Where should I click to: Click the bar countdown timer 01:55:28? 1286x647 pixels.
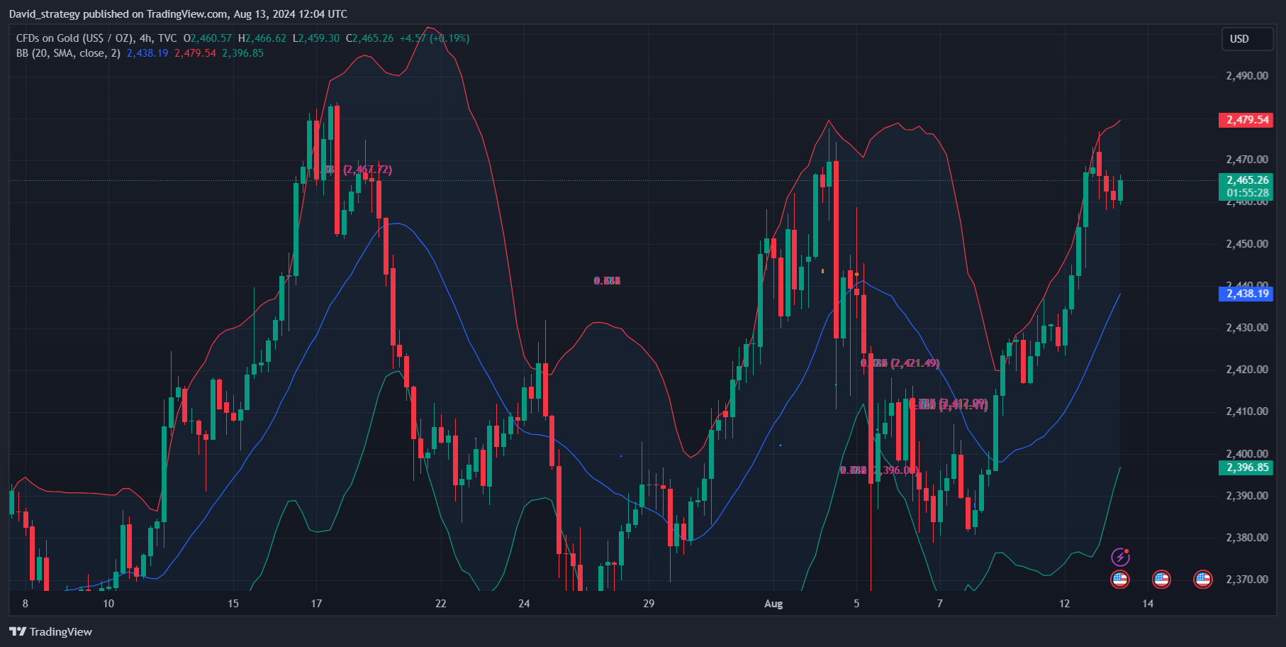[x=1246, y=193]
